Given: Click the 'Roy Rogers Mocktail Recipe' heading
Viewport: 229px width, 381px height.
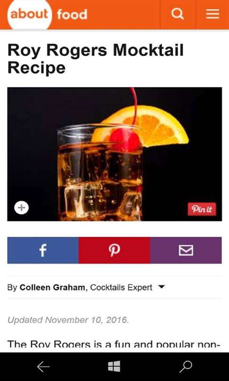Looking at the screenshot, I should (95, 59).
